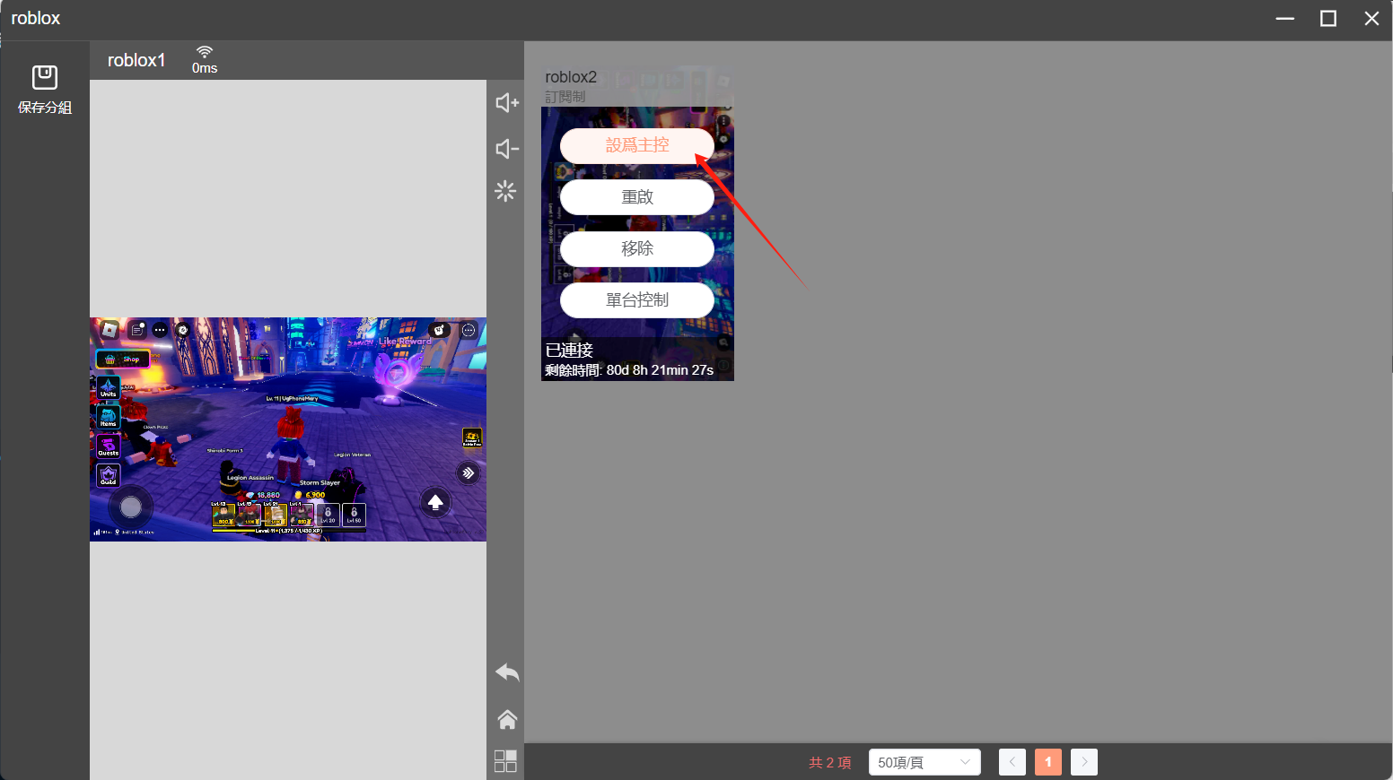Tap the jump up-arrow button
The height and width of the screenshot is (780, 1393).
click(x=435, y=503)
